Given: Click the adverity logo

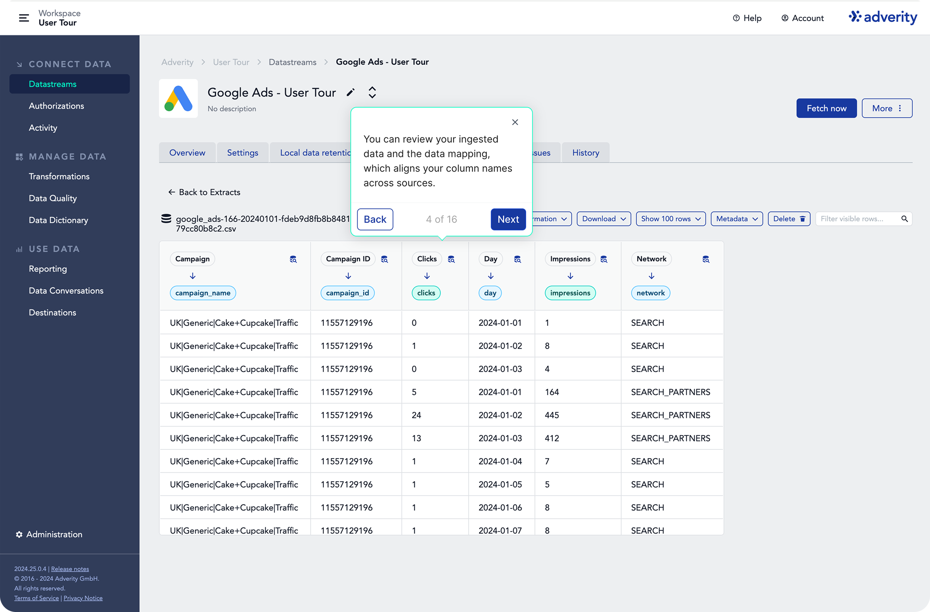Looking at the screenshot, I should [x=883, y=17].
